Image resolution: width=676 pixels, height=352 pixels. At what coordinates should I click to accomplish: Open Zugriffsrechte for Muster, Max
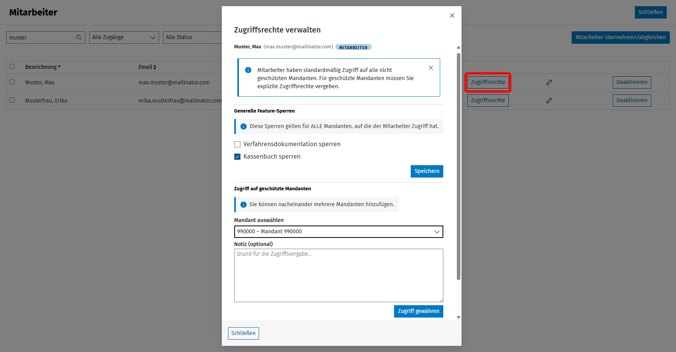pos(488,82)
